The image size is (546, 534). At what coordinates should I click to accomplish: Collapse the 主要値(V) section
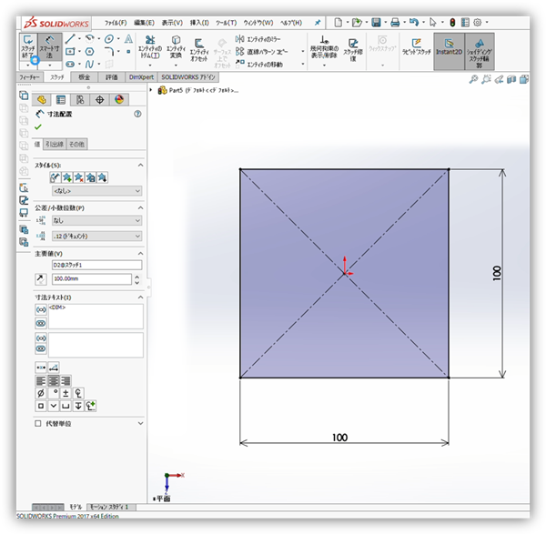pos(140,254)
